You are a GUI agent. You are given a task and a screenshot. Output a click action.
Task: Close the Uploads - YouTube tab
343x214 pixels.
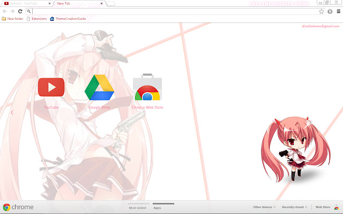click(49, 4)
